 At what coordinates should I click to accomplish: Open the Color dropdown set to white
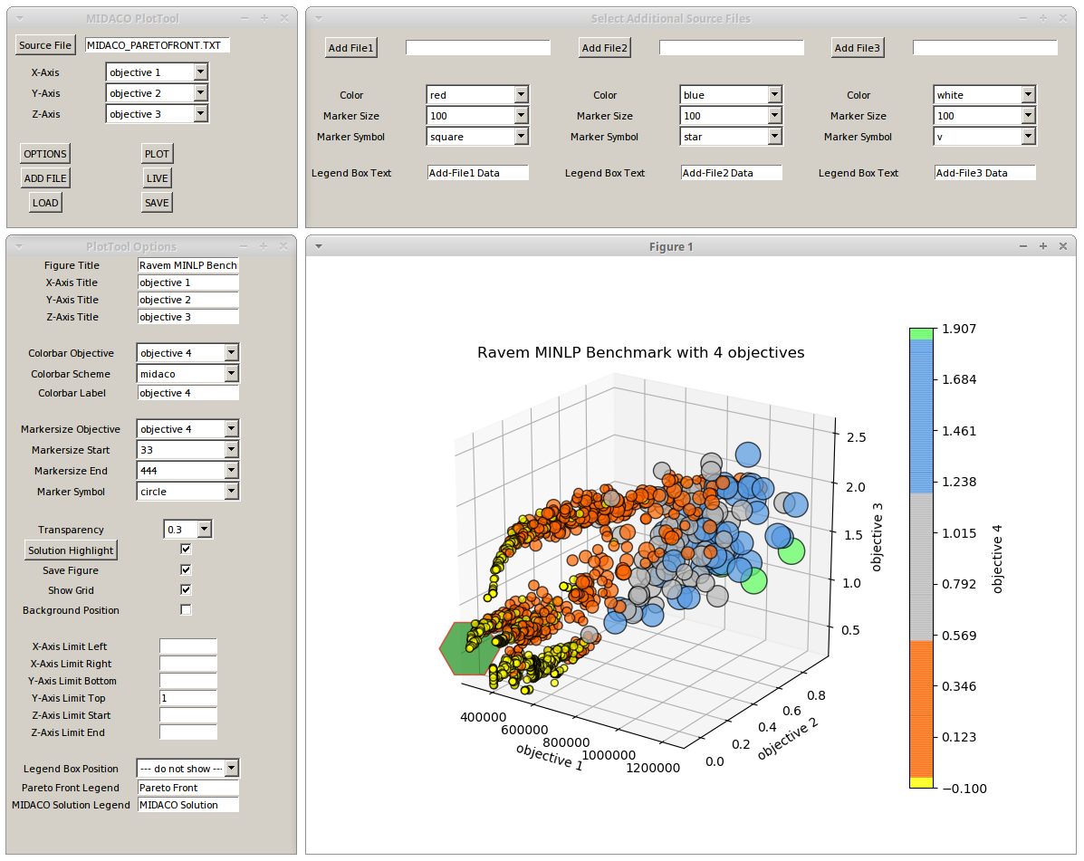coord(985,95)
